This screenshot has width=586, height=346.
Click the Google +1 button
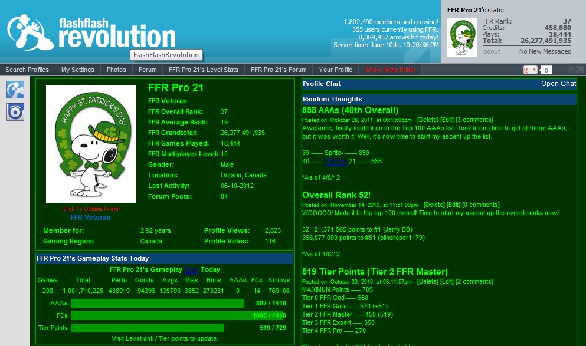[530, 70]
